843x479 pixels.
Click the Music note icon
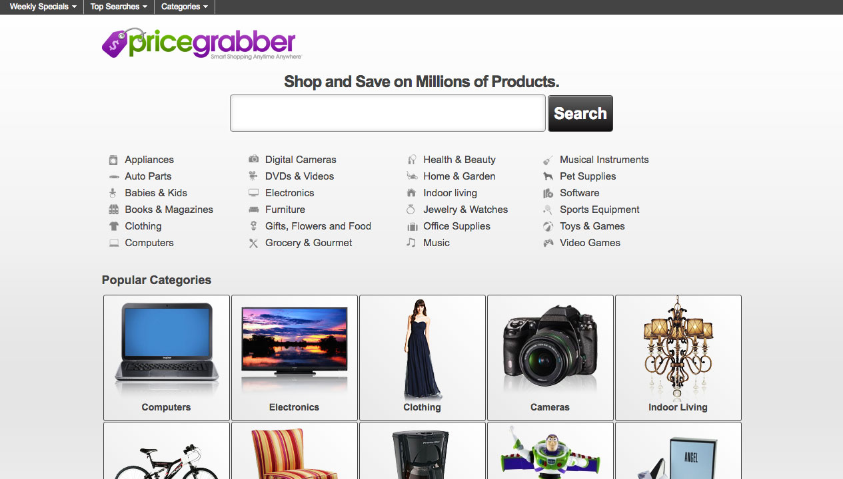(411, 243)
